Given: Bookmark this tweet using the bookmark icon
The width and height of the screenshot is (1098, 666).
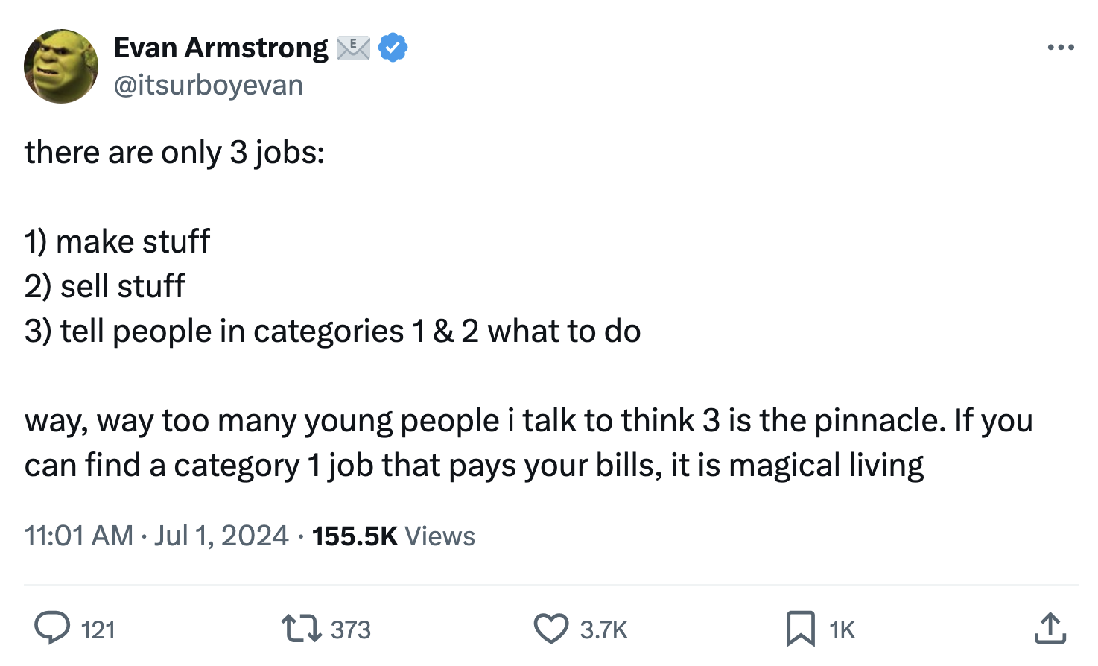Looking at the screenshot, I should pos(800,628).
